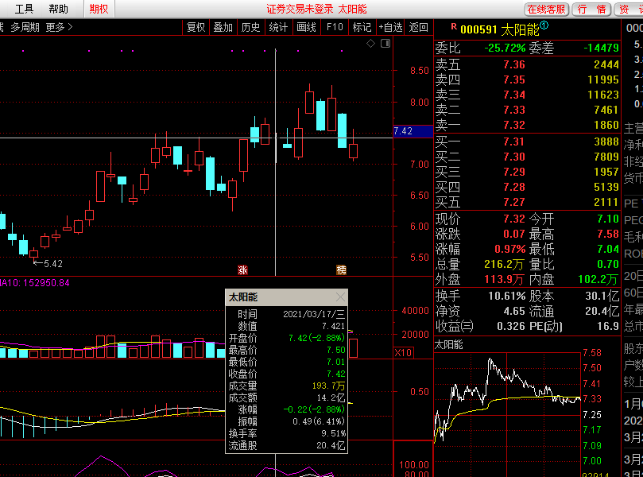Click the 成交量 193.7万 row in popup
The height and width of the screenshot is (477, 643).
point(287,386)
